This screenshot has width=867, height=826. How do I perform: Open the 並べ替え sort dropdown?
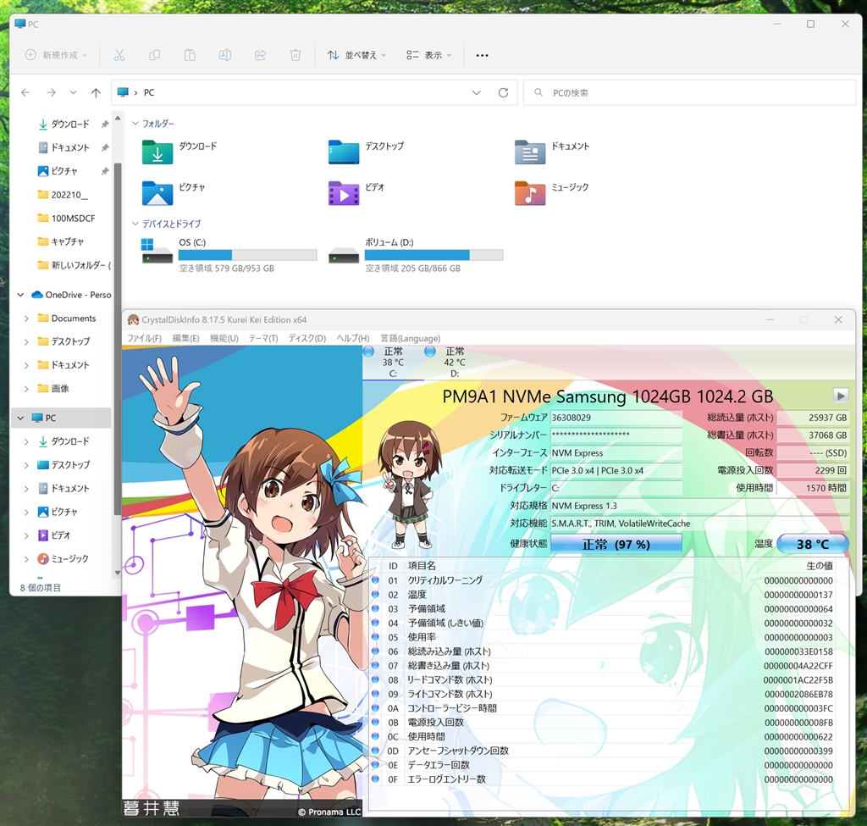(x=356, y=55)
